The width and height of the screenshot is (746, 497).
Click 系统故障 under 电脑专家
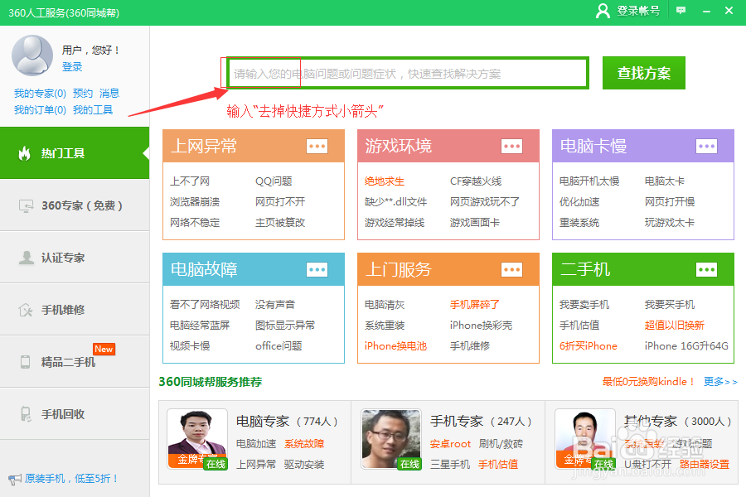[304, 444]
